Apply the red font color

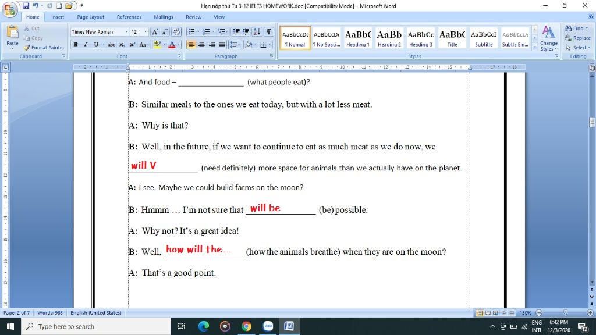coord(172,44)
